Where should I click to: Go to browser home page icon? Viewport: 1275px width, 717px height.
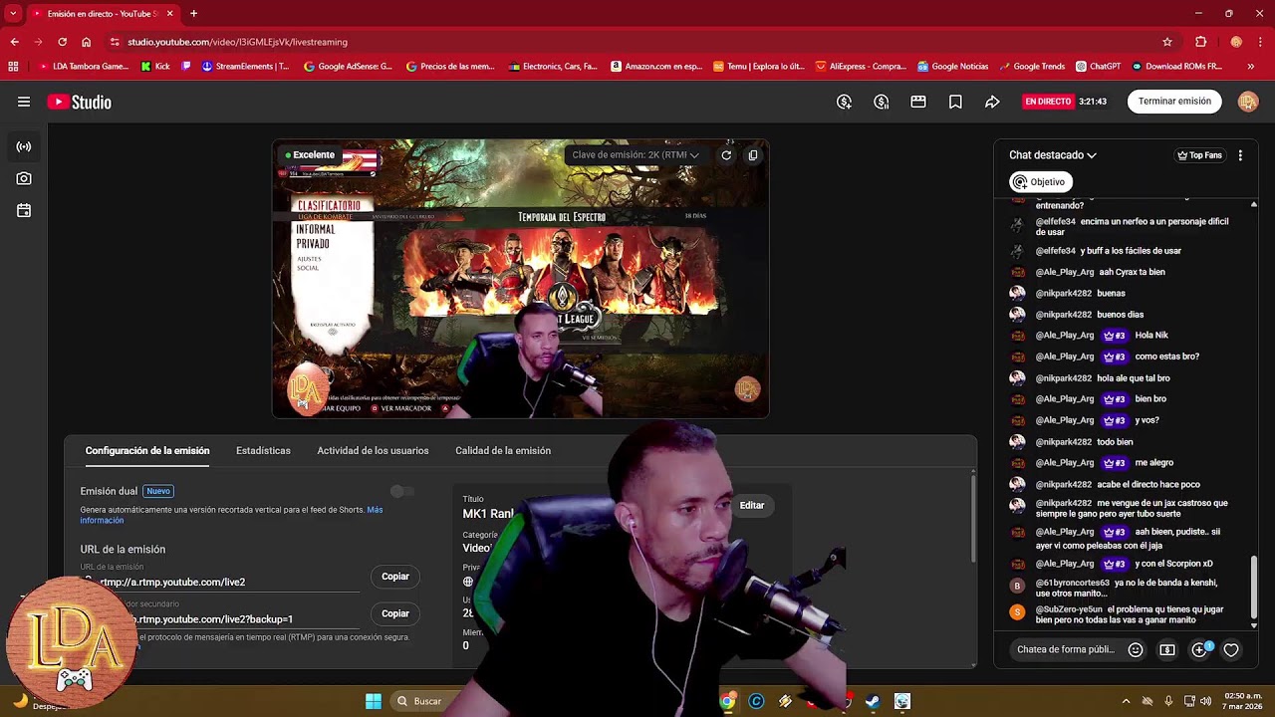[87, 42]
